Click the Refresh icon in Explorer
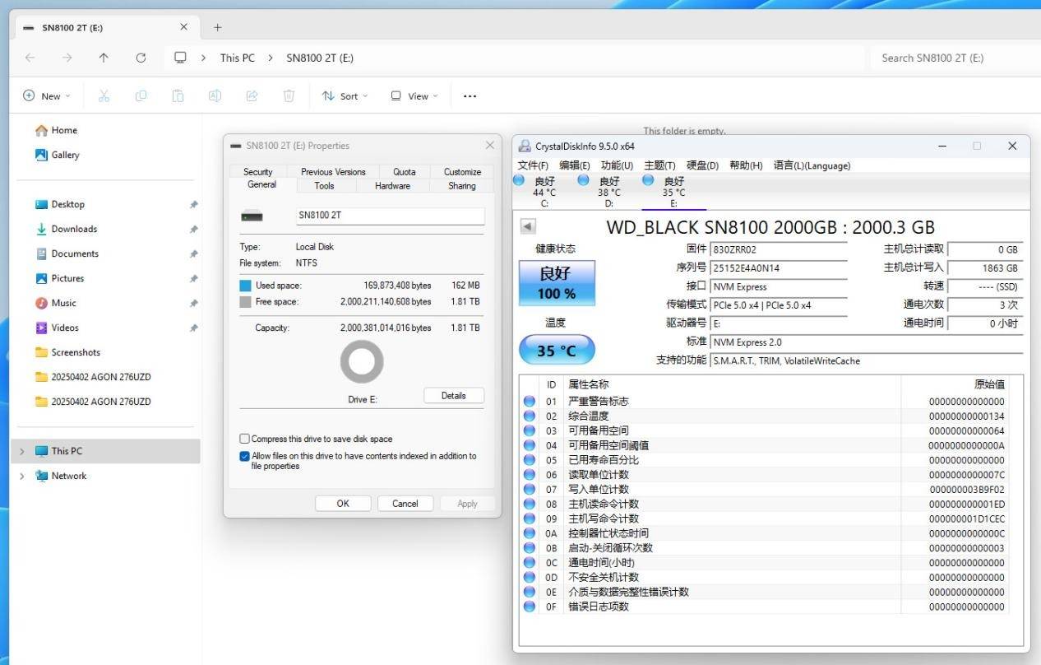The image size is (1041, 665). click(141, 58)
